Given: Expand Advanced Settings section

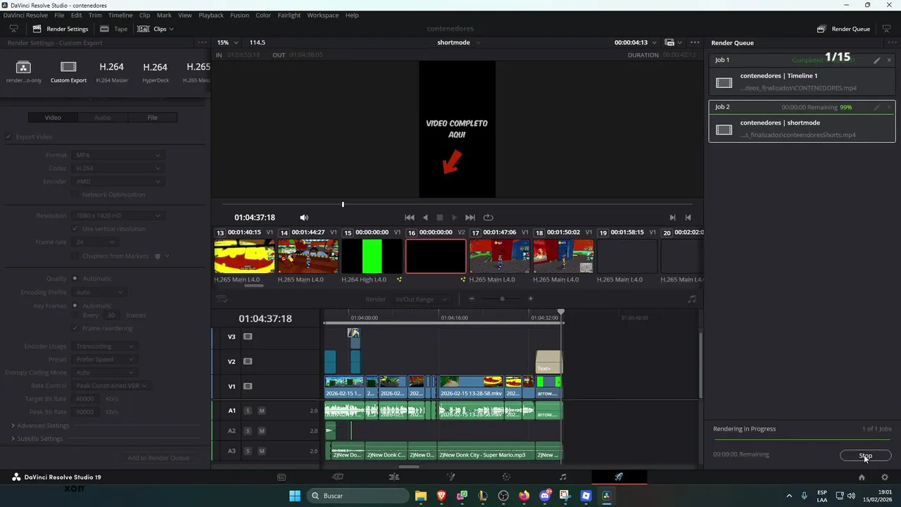Looking at the screenshot, I should [x=40, y=425].
